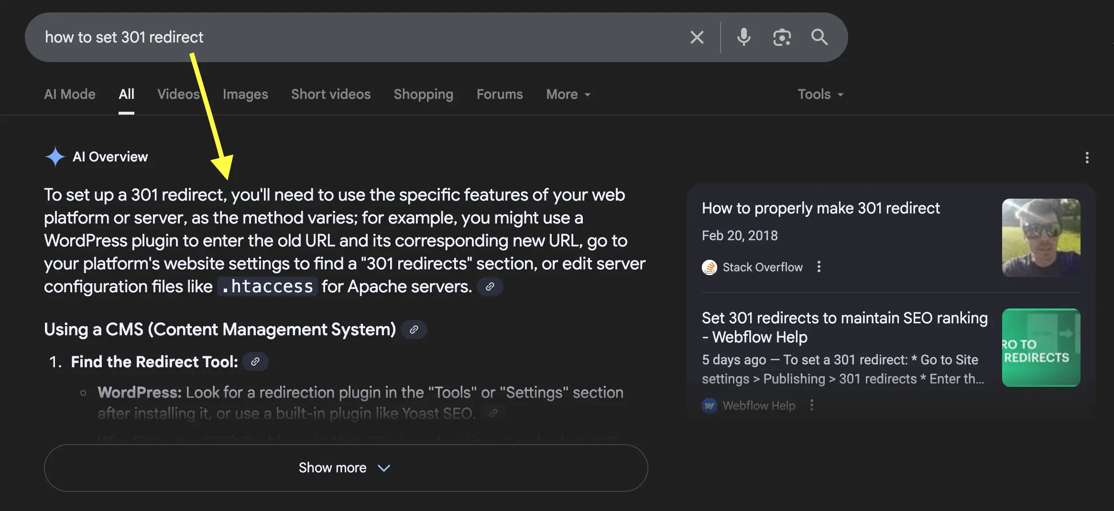Image resolution: width=1114 pixels, height=511 pixels.
Task: Switch to the Videos tab
Action: (x=178, y=95)
